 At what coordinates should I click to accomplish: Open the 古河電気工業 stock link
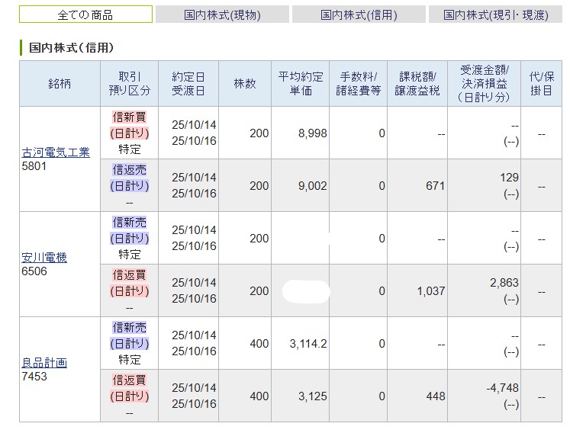click(x=56, y=152)
